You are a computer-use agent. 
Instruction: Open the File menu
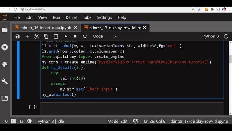click(x=17, y=17)
